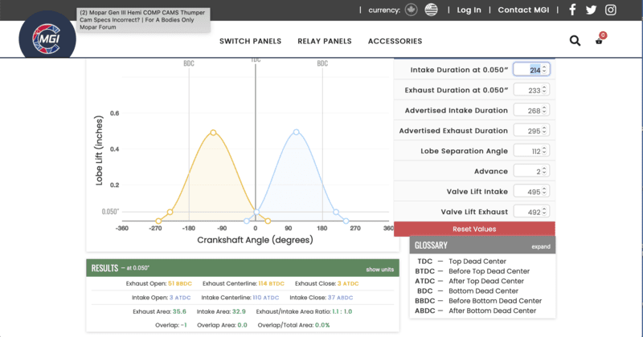Select Canadian currency flag
The height and width of the screenshot is (337, 643).
412,10
